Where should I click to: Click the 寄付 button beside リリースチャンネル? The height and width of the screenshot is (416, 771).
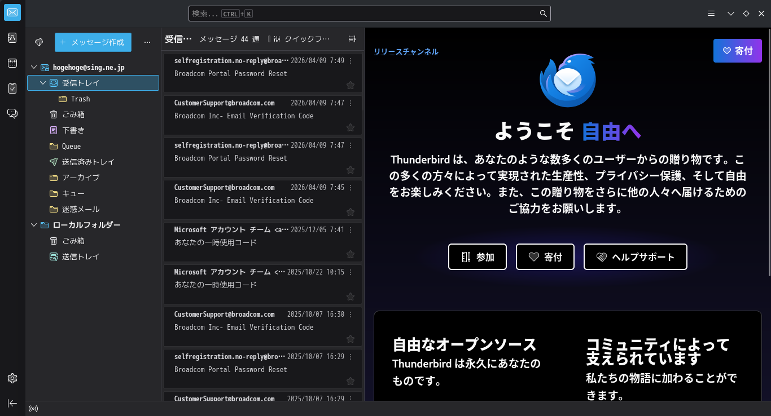738,51
